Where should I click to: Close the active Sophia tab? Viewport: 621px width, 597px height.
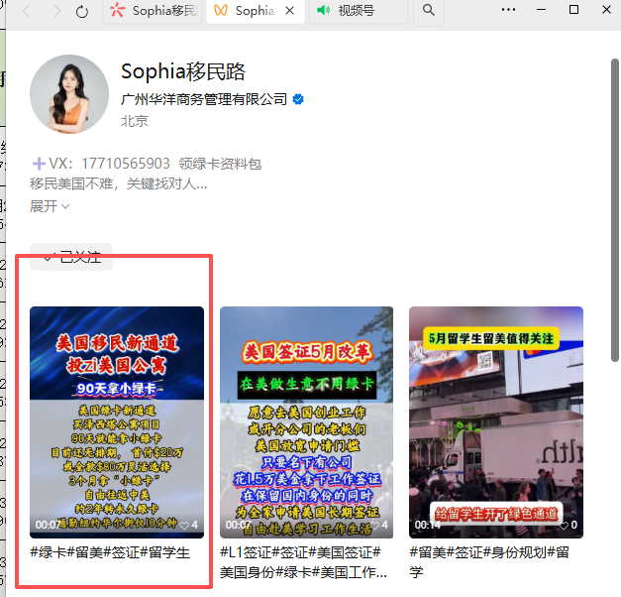click(x=289, y=11)
